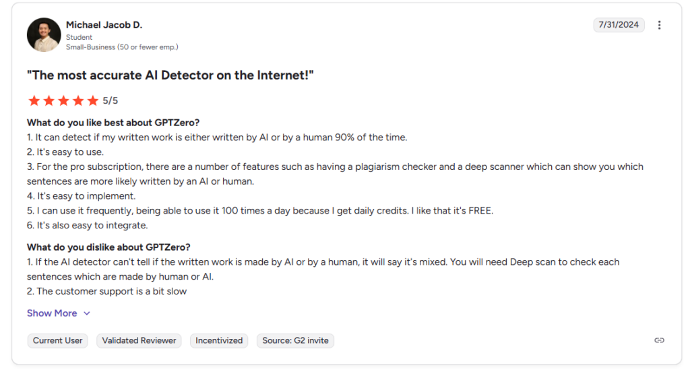Screen dimensions: 690x372
Task: Expand review with Show More chevron
Action: [86, 313]
